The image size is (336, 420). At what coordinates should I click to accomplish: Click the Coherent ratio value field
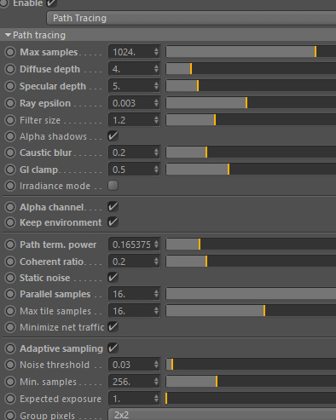click(x=134, y=262)
